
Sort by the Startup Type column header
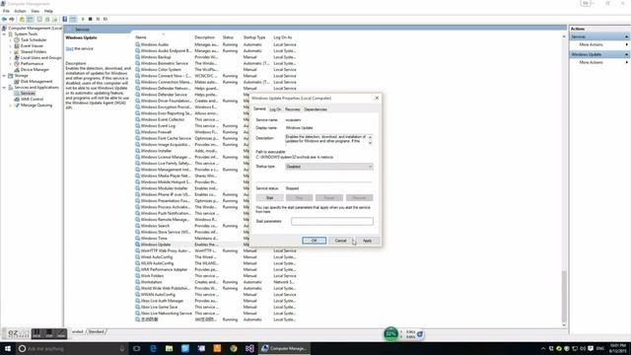click(254, 37)
